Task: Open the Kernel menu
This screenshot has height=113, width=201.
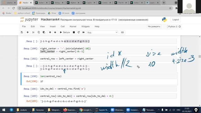Action: pos(73,26)
